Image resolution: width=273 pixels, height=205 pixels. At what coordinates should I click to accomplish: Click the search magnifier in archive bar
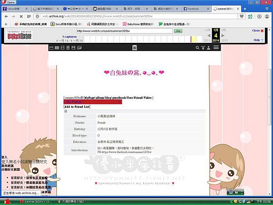tap(197, 47)
